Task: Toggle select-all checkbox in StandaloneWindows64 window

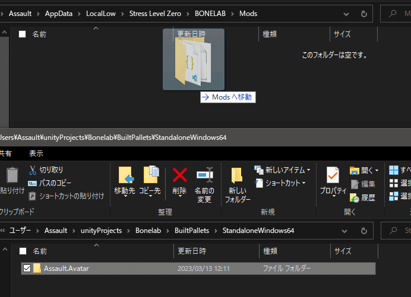Action: pyautogui.click(x=23, y=251)
